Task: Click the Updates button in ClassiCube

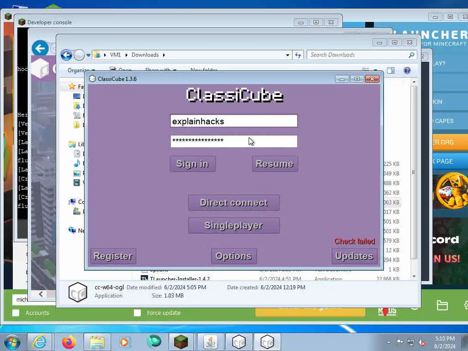Action: coord(354,256)
